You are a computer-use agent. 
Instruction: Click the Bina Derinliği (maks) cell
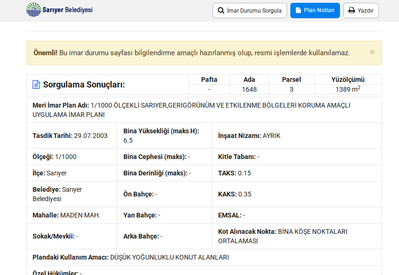tap(164, 173)
